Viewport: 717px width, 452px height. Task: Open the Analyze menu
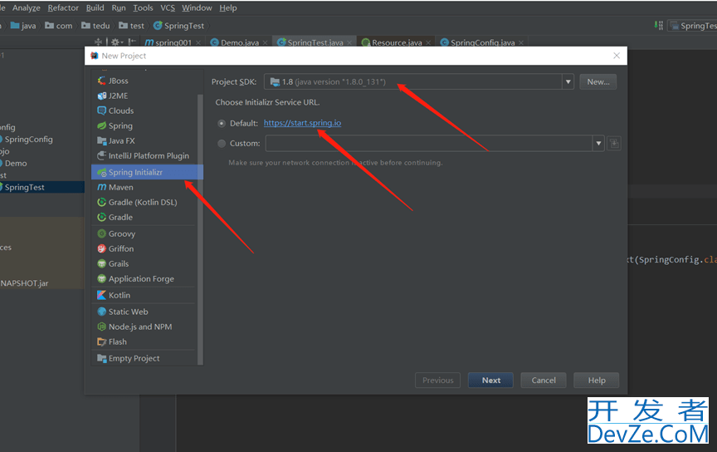[26, 7]
